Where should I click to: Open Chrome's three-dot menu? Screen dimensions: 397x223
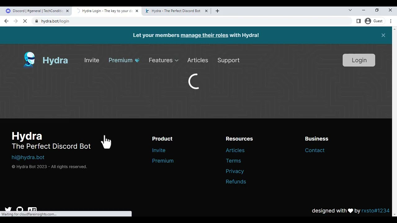point(391,21)
